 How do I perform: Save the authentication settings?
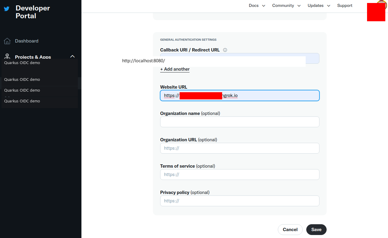(316, 230)
